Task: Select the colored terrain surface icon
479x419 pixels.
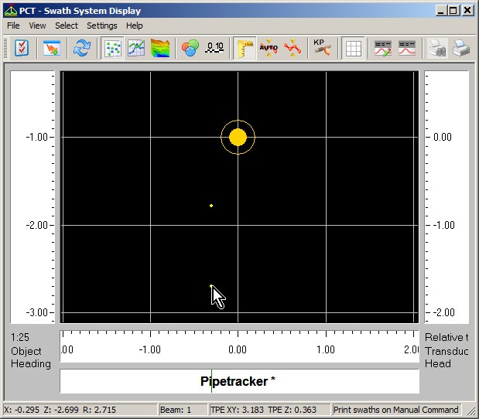Action: (x=160, y=49)
